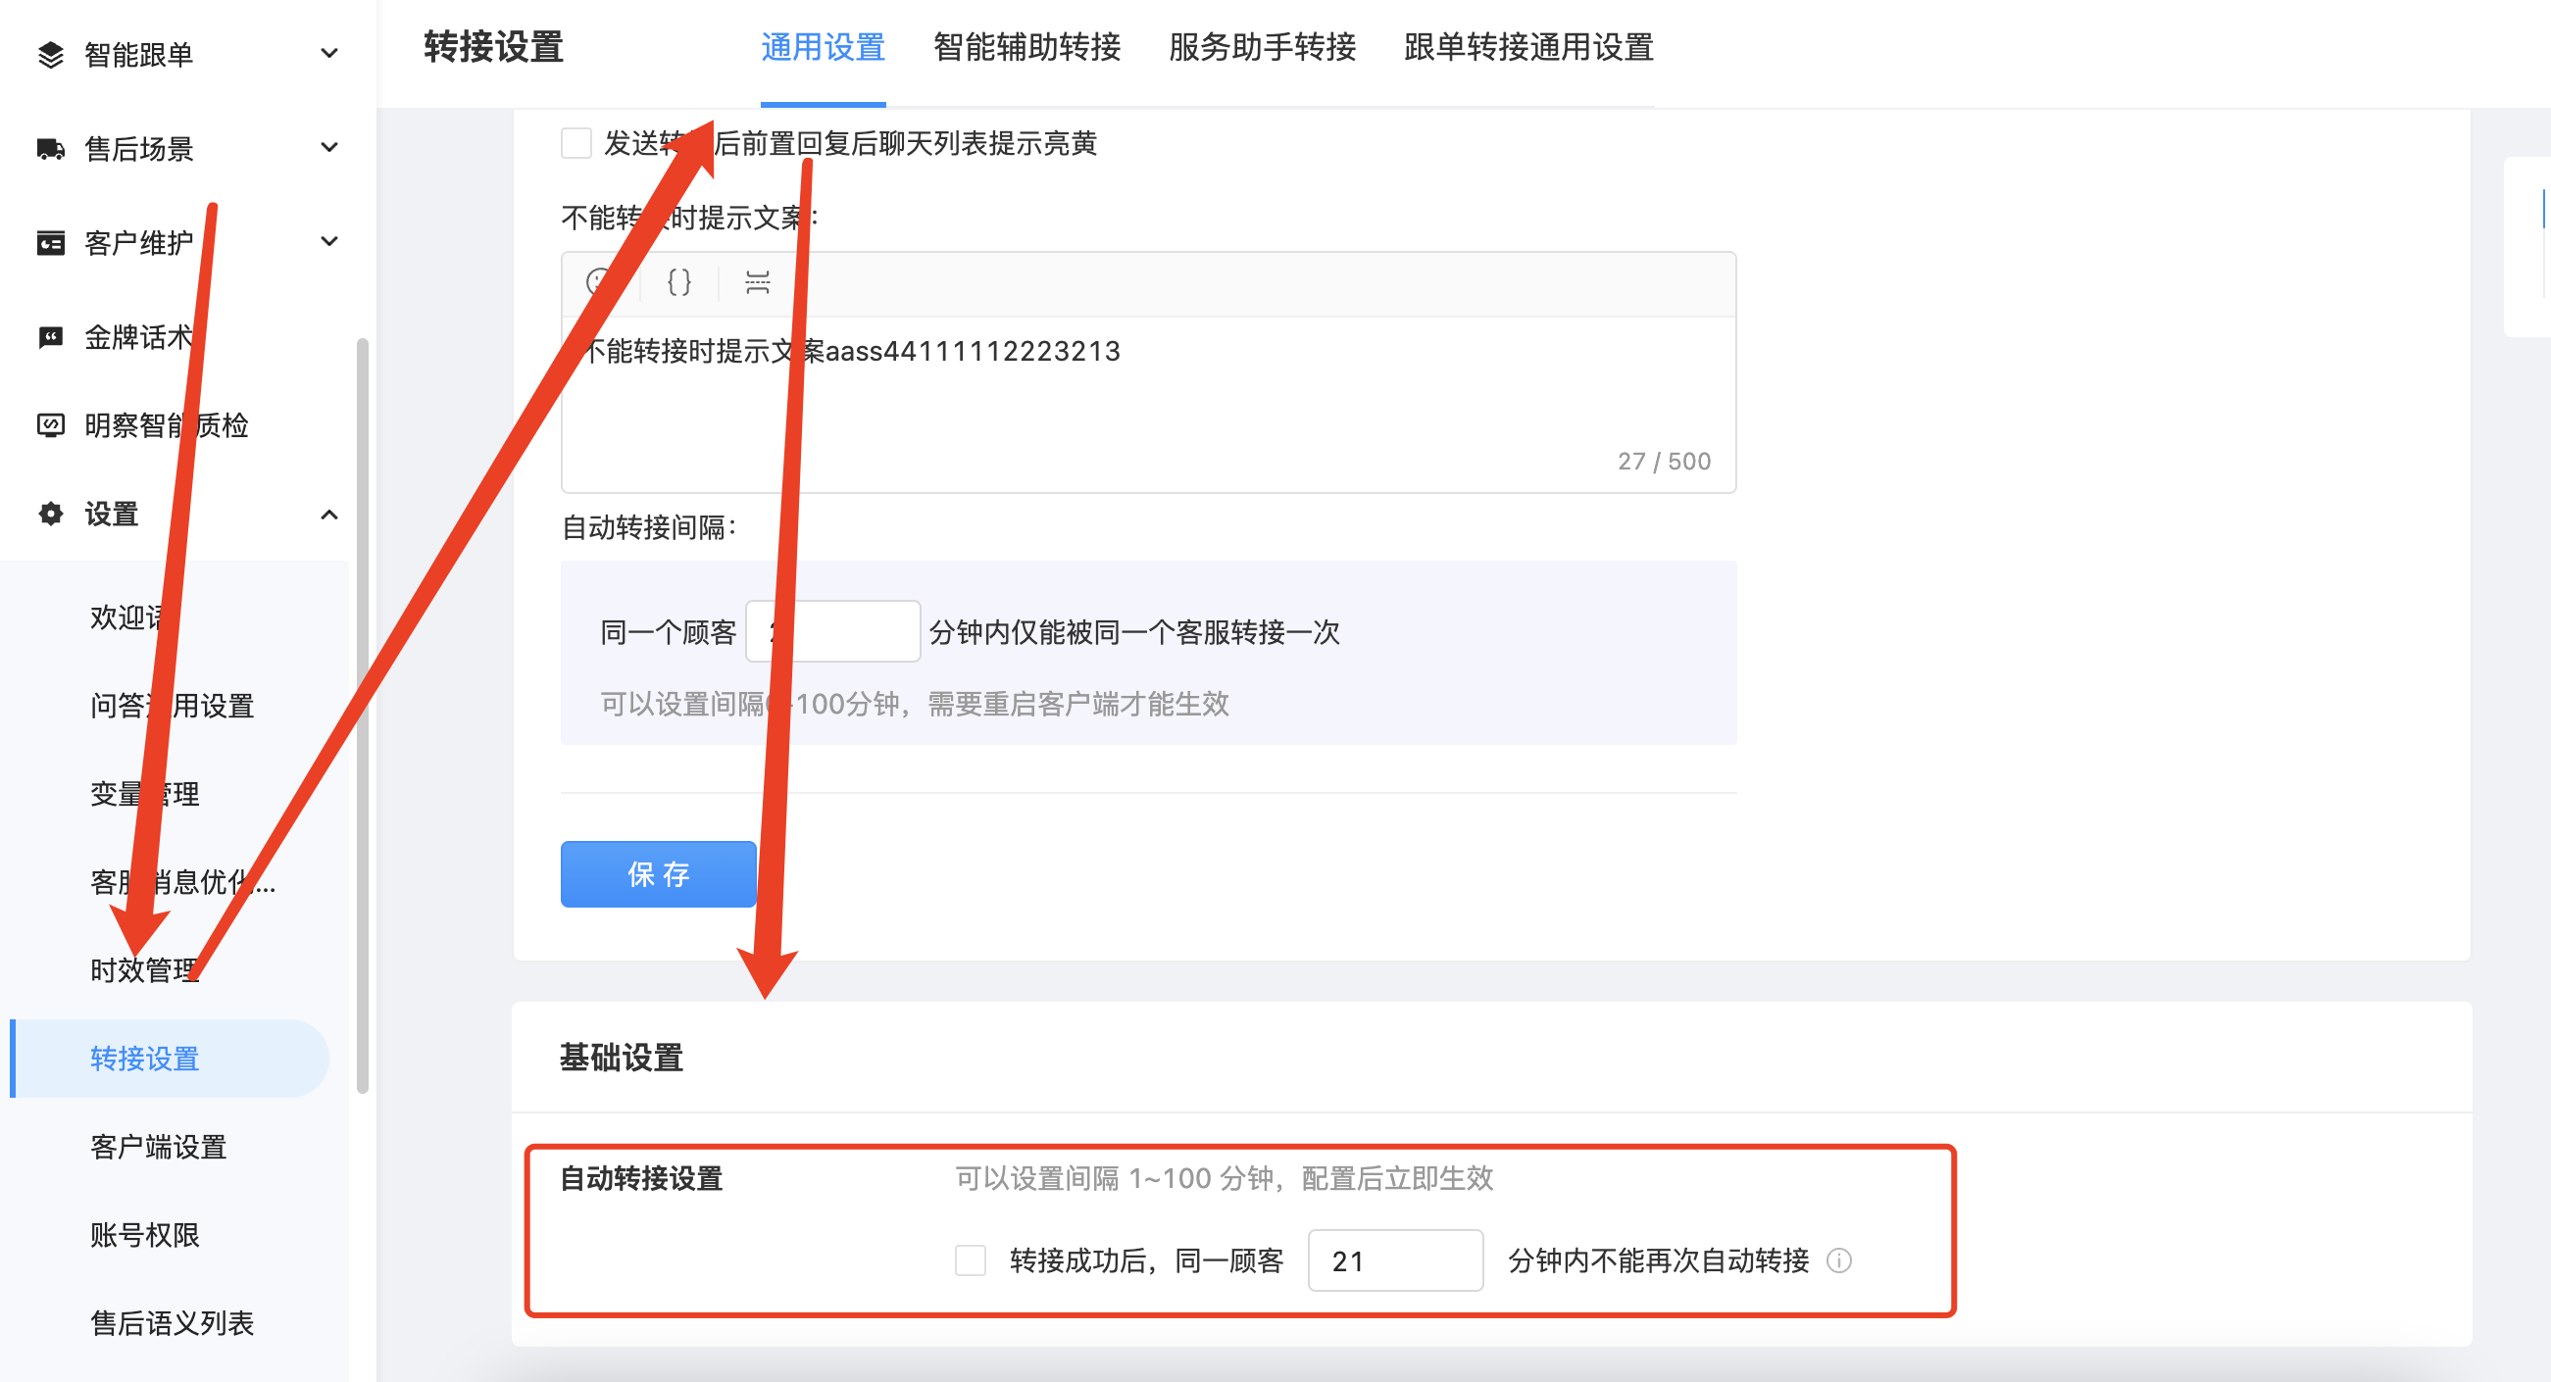Click info icon beside 分钟内不能再次自动转接
The height and width of the screenshot is (1382, 2551).
tap(1839, 1260)
